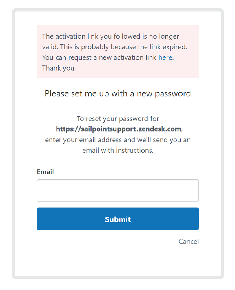The height and width of the screenshot is (290, 235).
Task: Click Cancel to abort the password reset
Action: (x=189, y=242)
